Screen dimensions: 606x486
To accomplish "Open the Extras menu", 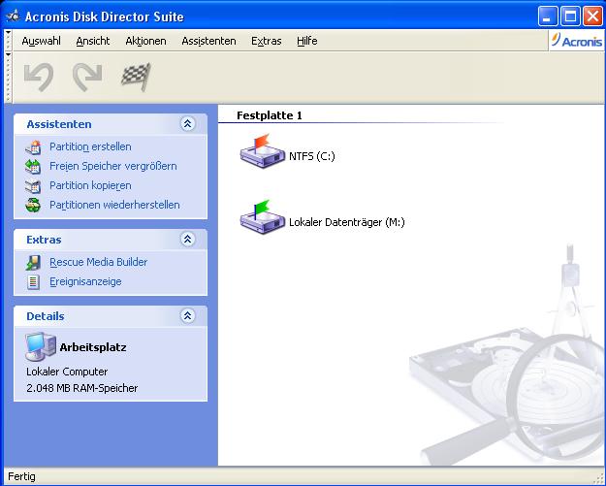I will (267, 41).
